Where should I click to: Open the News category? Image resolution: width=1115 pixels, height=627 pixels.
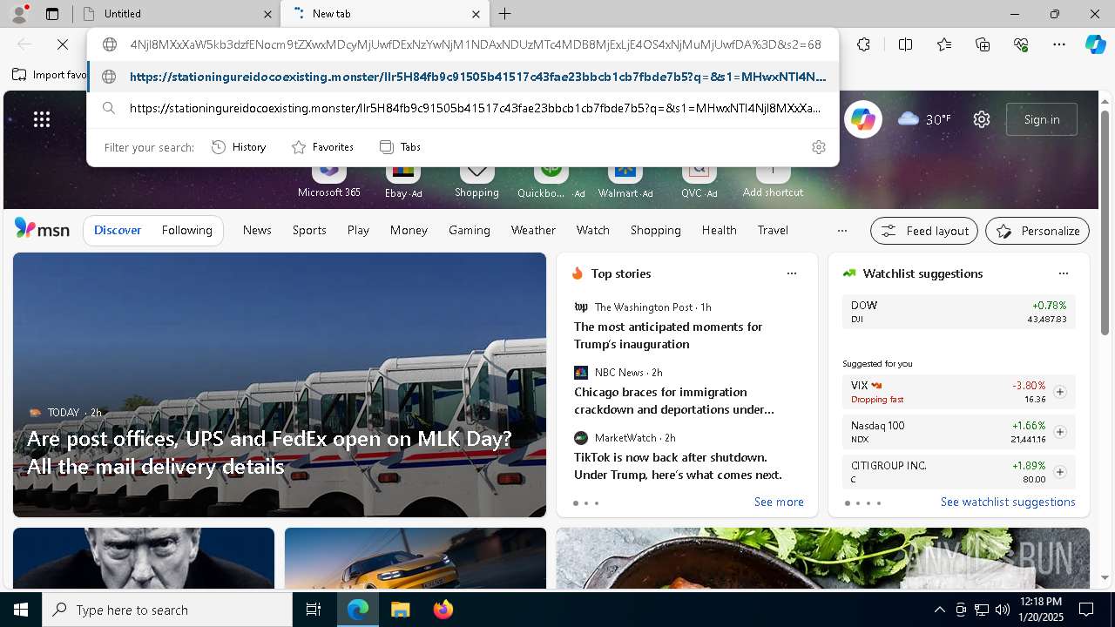click(x=257, y=230)
